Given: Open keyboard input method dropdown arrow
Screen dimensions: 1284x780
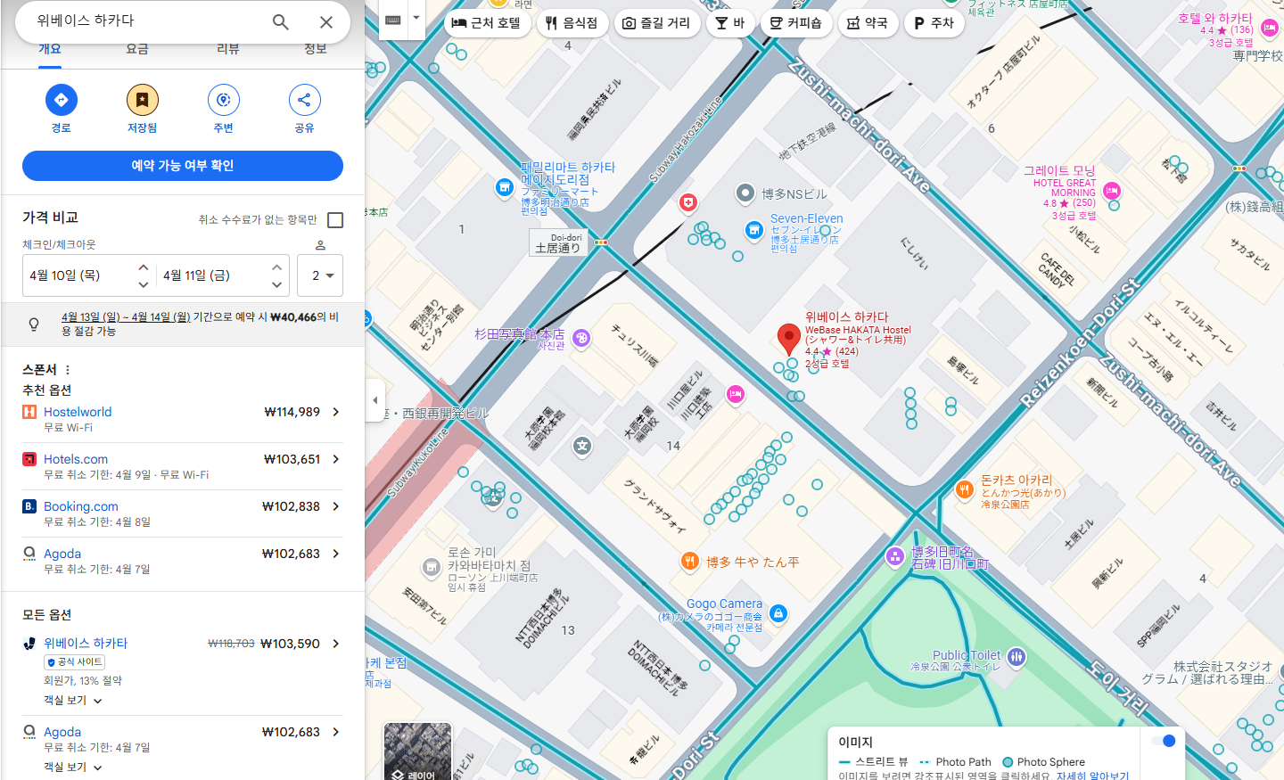Looking at the screenshot, I should coord(416,20).
